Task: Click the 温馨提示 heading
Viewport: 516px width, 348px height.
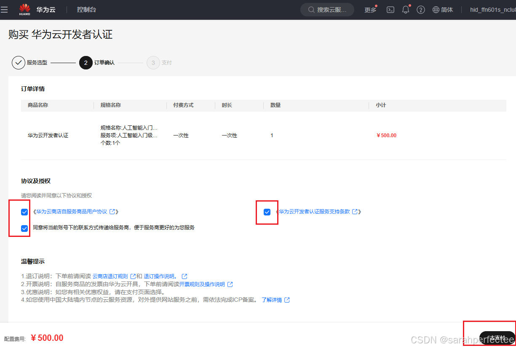Action: coord(33,261)
